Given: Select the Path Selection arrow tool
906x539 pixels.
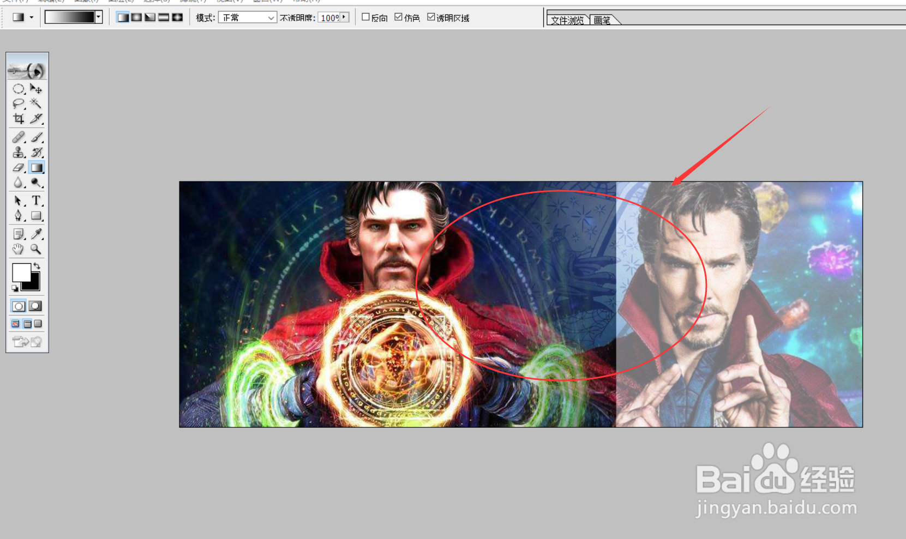Looking at the screenshot, I should (x=19, y=201).
